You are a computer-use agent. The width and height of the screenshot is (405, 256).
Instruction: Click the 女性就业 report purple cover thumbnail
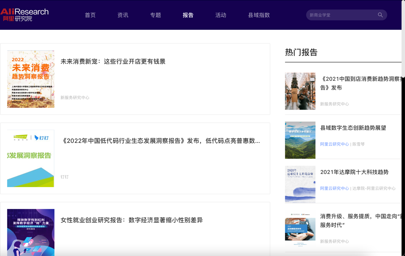pyautogui.click(x=31, y=232)
